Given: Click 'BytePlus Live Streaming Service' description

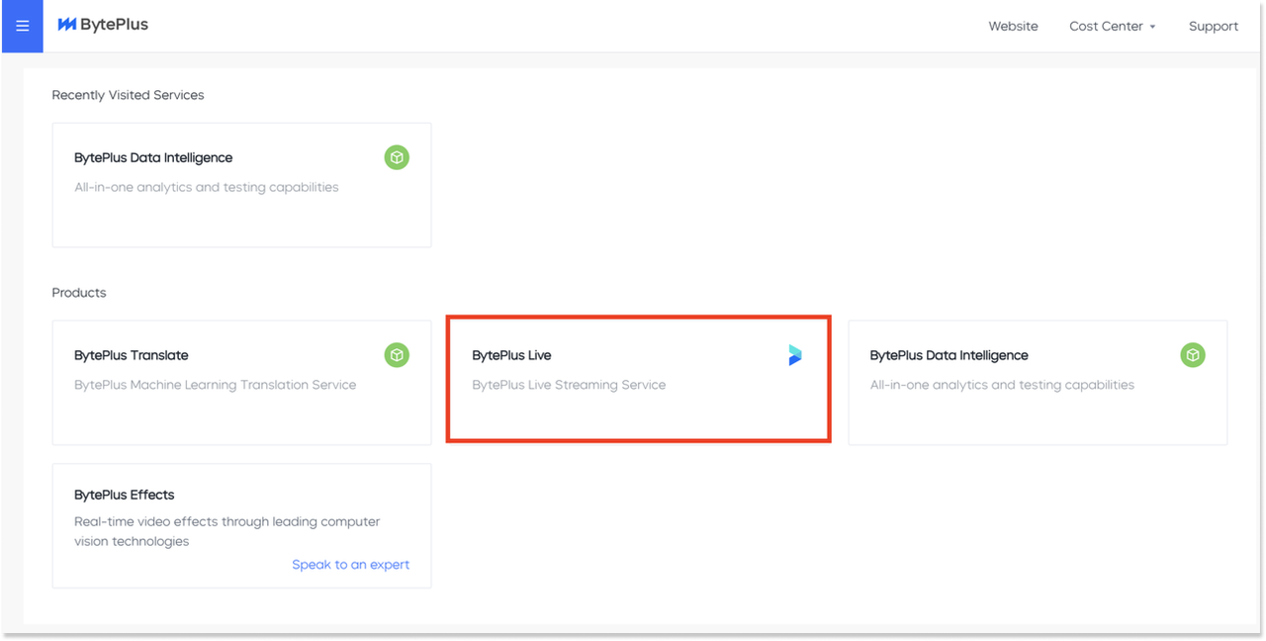Looking at the screenshot, I should coord(569,385).
